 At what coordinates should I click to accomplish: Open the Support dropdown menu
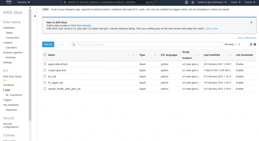pyautogui.click(x=250, y=2)
